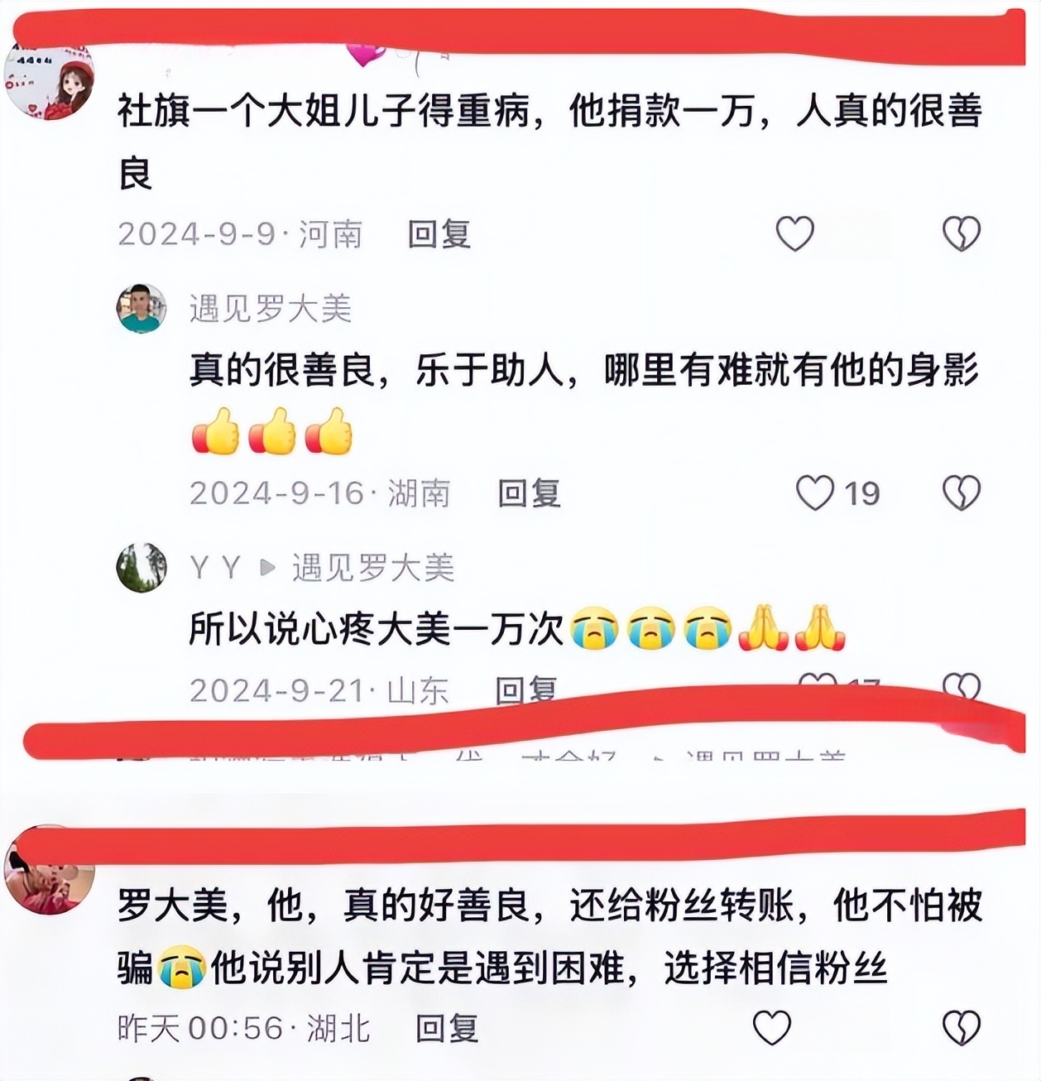Like the 湖北 comment posted 昨天 00:56

771,1028
